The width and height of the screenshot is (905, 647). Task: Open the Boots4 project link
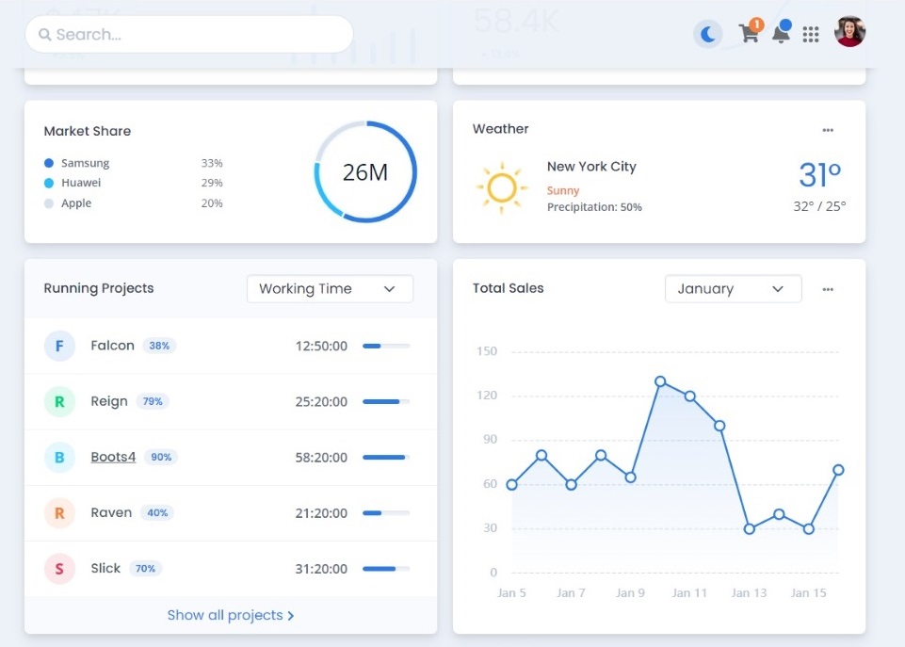click(113, 457)
